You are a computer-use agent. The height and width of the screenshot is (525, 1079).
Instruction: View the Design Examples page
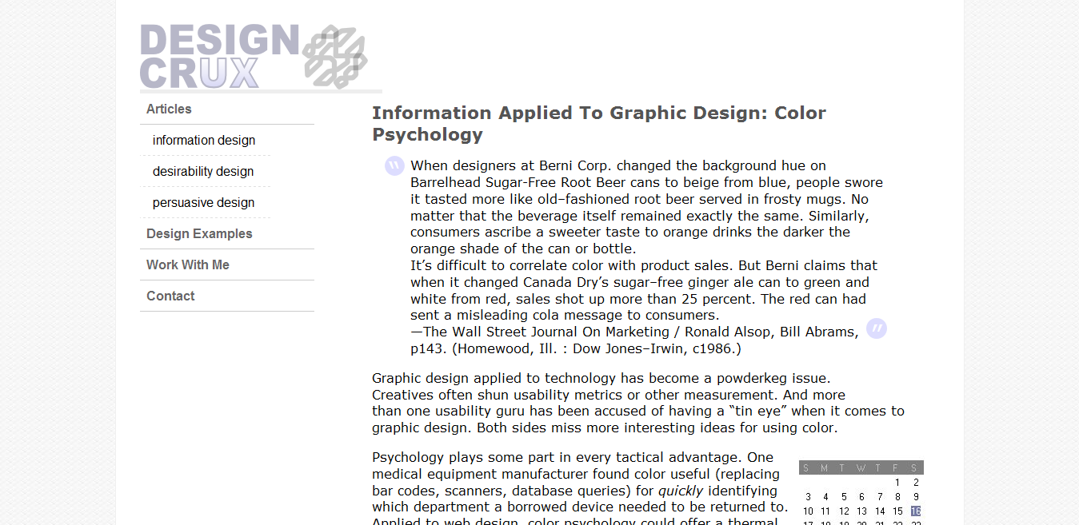[x=199, y=233]
